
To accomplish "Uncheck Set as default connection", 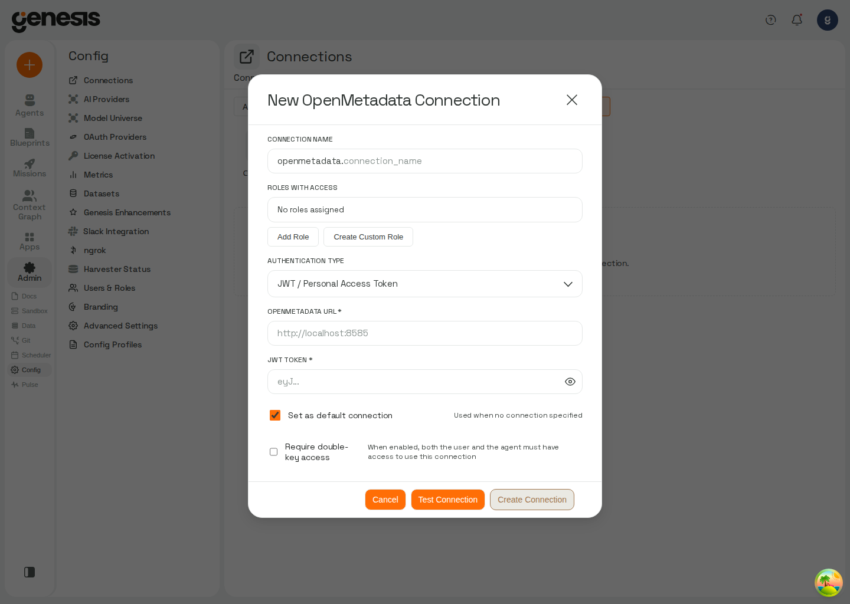I will (x=275, y=415).
